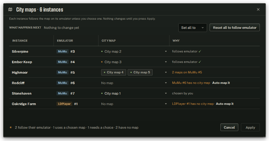The image size is (269, 141).
Task: Expand city map dropdown for Silverpine
Action: pyautogui.click(x=166, y=51)
